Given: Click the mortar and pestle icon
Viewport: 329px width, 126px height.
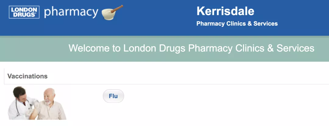Looking at the screenshot, I should coord(112,12).
